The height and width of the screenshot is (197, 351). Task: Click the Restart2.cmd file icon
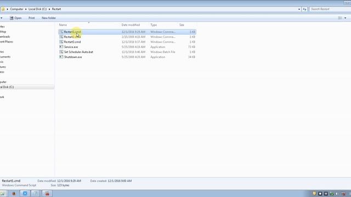coord(61,37)
